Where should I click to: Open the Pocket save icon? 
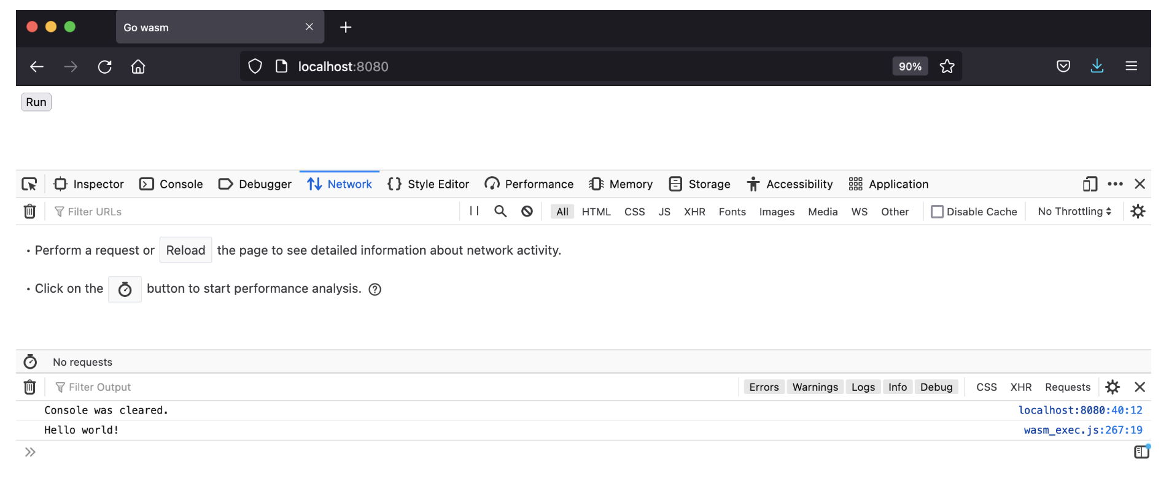pos(1063,66)
